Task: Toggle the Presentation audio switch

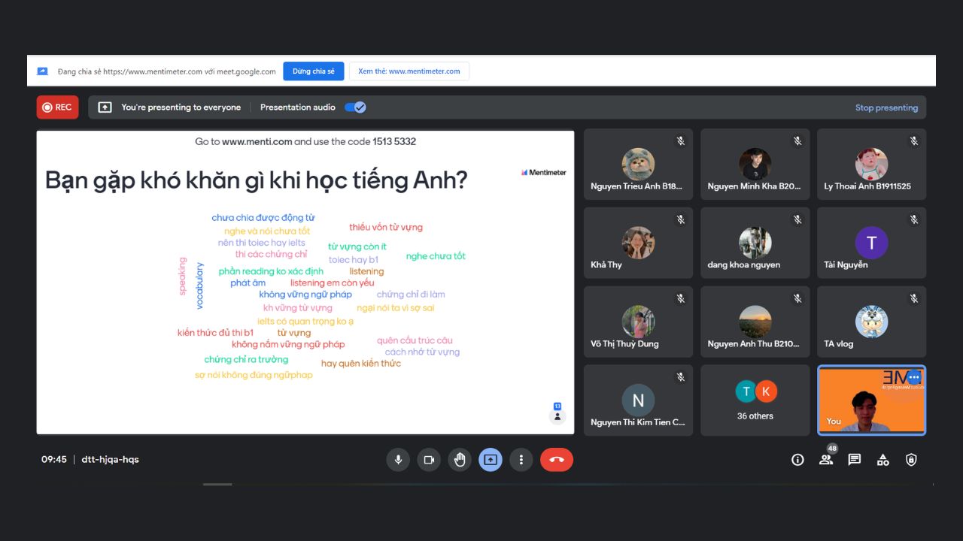Action: (x=355, y=107)
